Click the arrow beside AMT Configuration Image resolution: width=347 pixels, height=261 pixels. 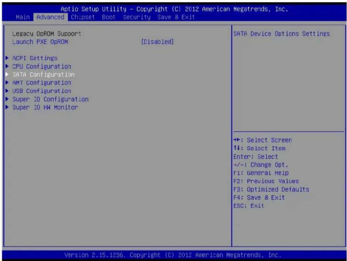pyautogui.click(x=7, y=82)
